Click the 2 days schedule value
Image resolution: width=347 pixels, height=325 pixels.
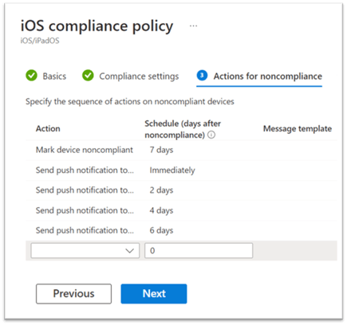(161, 190)
